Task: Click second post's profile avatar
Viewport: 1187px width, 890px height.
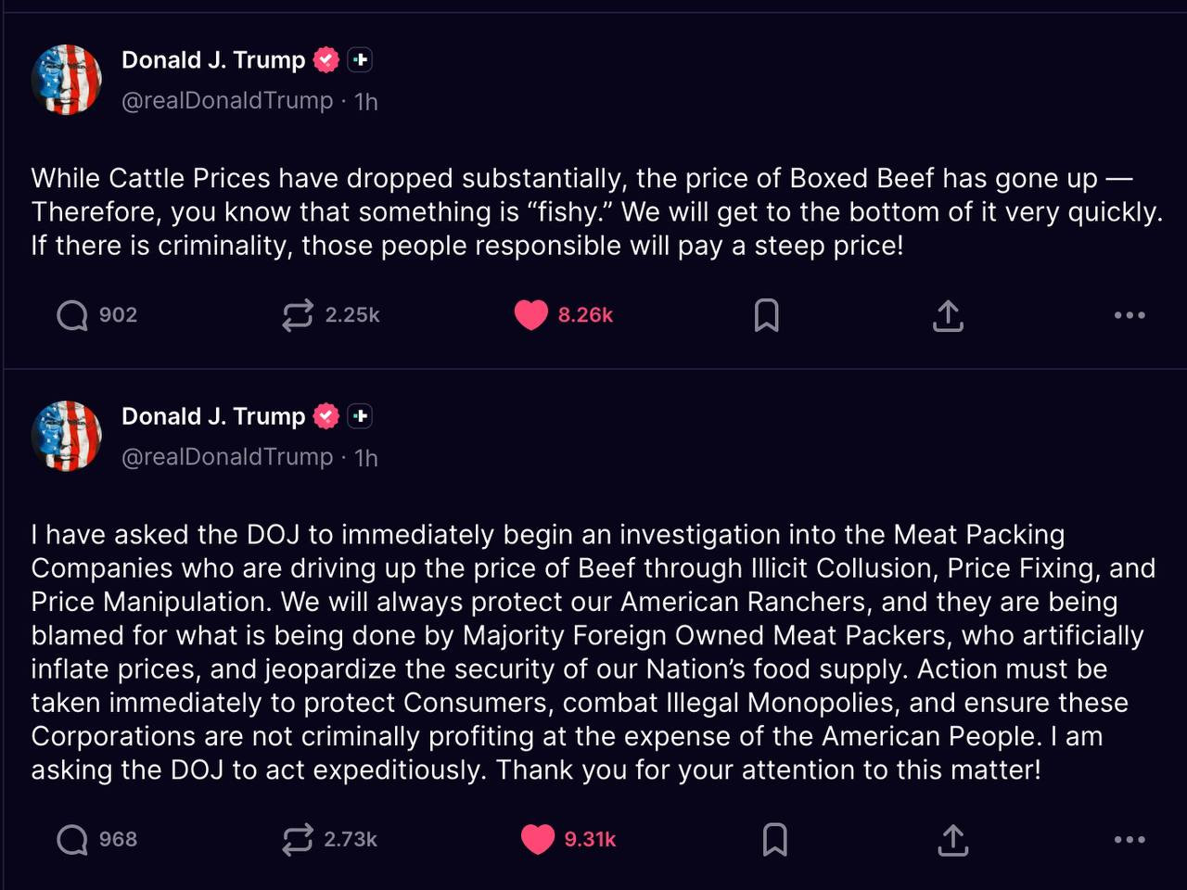Action: 67,436
